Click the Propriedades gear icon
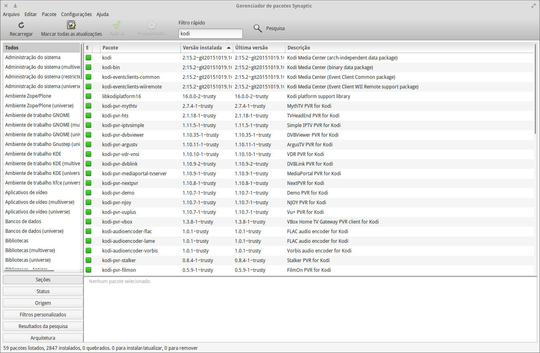The height and width of the screenshot is (353, 540). tap(152, 25)
